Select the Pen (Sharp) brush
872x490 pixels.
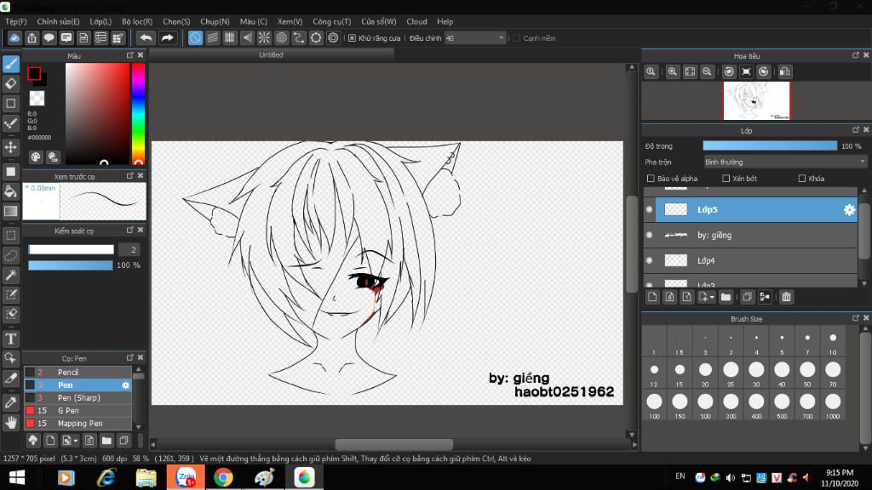(77, 398)
